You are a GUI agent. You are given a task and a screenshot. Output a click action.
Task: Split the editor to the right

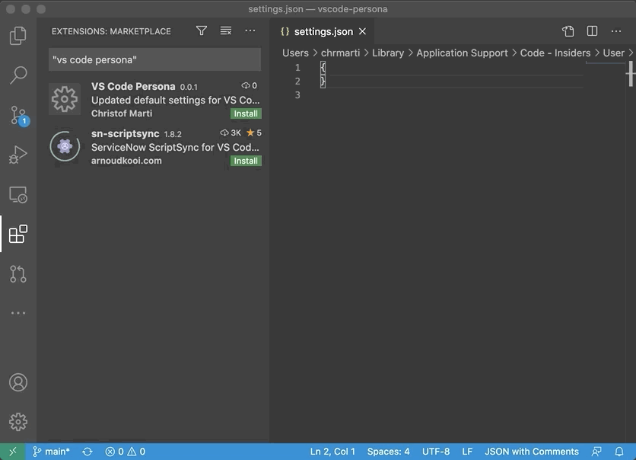pyautogui.click(x=592, y=31)
